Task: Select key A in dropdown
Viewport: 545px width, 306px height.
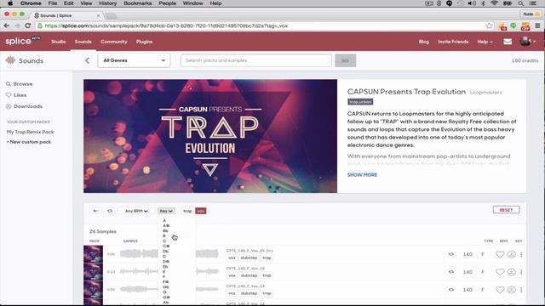Action: click(164, 221)
